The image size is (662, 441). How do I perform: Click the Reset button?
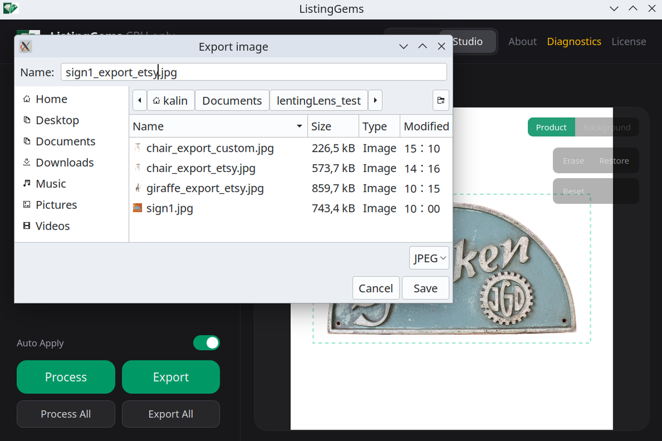[573, 191]
